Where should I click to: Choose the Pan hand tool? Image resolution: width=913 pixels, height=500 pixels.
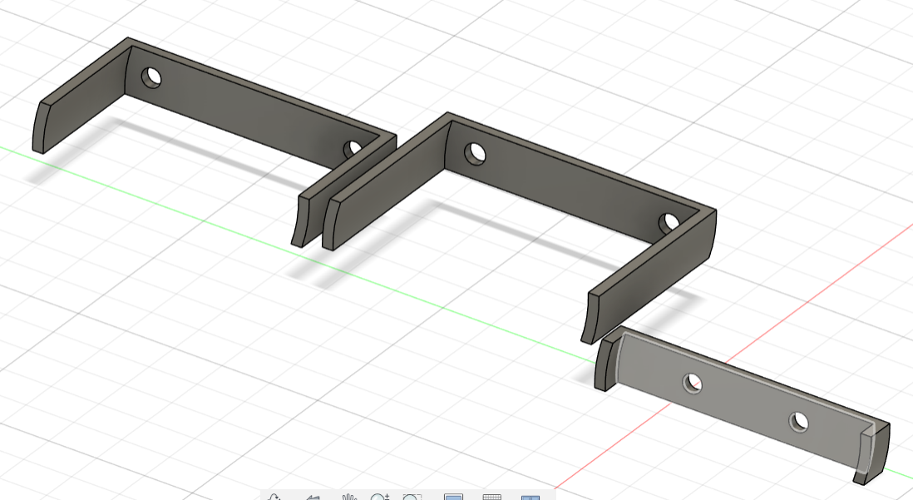click(348, 497)
